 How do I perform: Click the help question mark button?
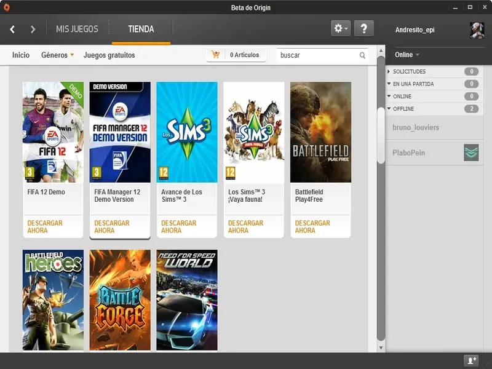pyautogui.click(x=363, y=28)
